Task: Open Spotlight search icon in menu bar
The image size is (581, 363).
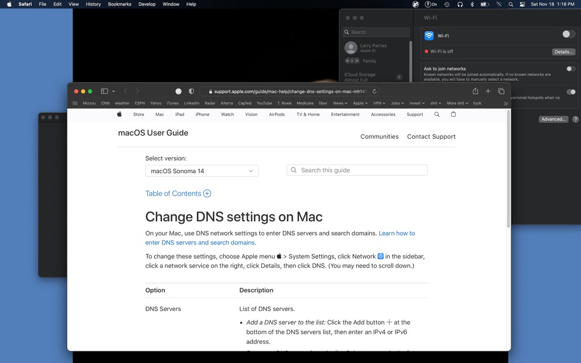Action: click(x=511, y=4)
